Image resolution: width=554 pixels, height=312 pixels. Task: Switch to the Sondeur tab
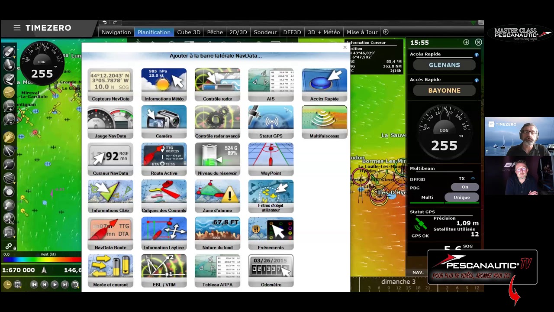tap(265, 32)
